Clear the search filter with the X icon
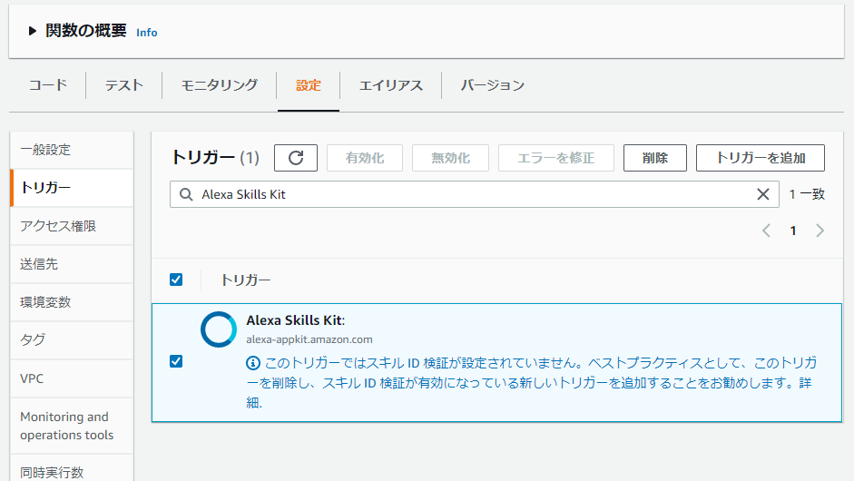This screenshot has height=481, width=854. (x=763, y=194)
